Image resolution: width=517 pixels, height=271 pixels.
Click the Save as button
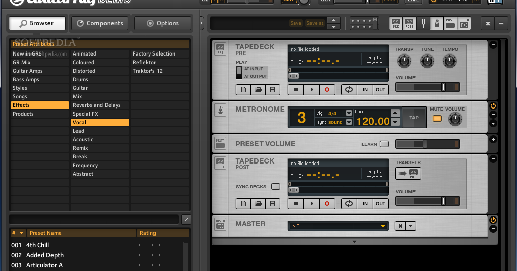(315, 23)
